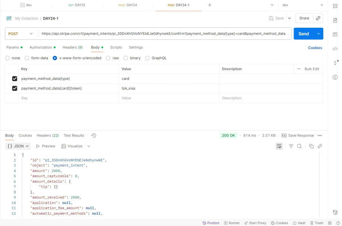The image size is (342, 226).
Task: Expand Visualize options chevron
Action: click(x=89, y=146)
